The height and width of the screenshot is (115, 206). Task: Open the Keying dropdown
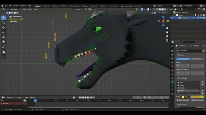coord(20,97)
